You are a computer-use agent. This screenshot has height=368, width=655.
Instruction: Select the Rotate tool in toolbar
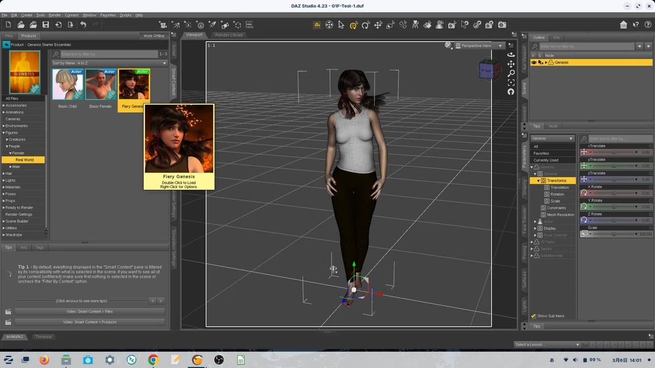click(x=366, y=25)
